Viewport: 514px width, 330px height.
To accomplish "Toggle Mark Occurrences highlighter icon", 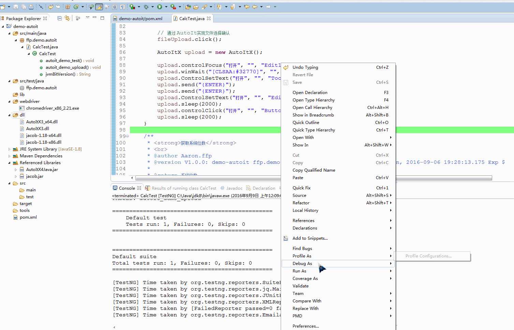I will pyautogui.click(x=99, y=7).
